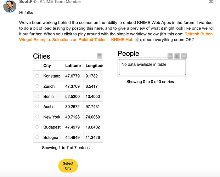Image resolution: width=220 pixels, height=177 pixels.
Task: Open the People table hamburger menu
Action: [184, 56]
